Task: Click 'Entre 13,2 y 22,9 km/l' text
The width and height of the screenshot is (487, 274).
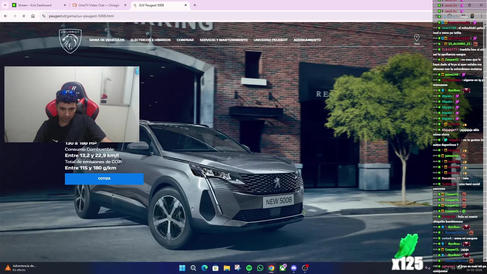Action: tap(92, 155)
